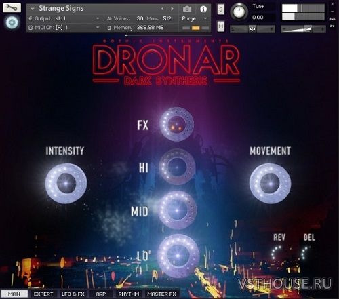Open the wrench instrument edit tool
339x299 pixels.
pyautogui.click(x=12, y=8)
